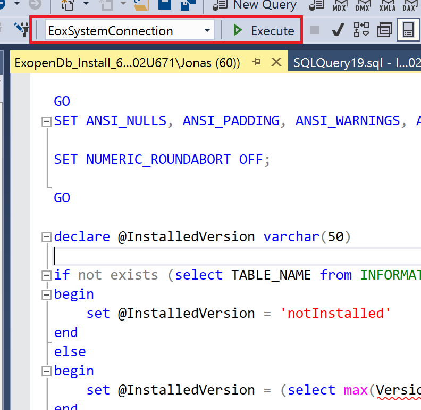Close the ExopenDb_Install tab
Screen dimensions: 421x410
click(x=276, y=62)
